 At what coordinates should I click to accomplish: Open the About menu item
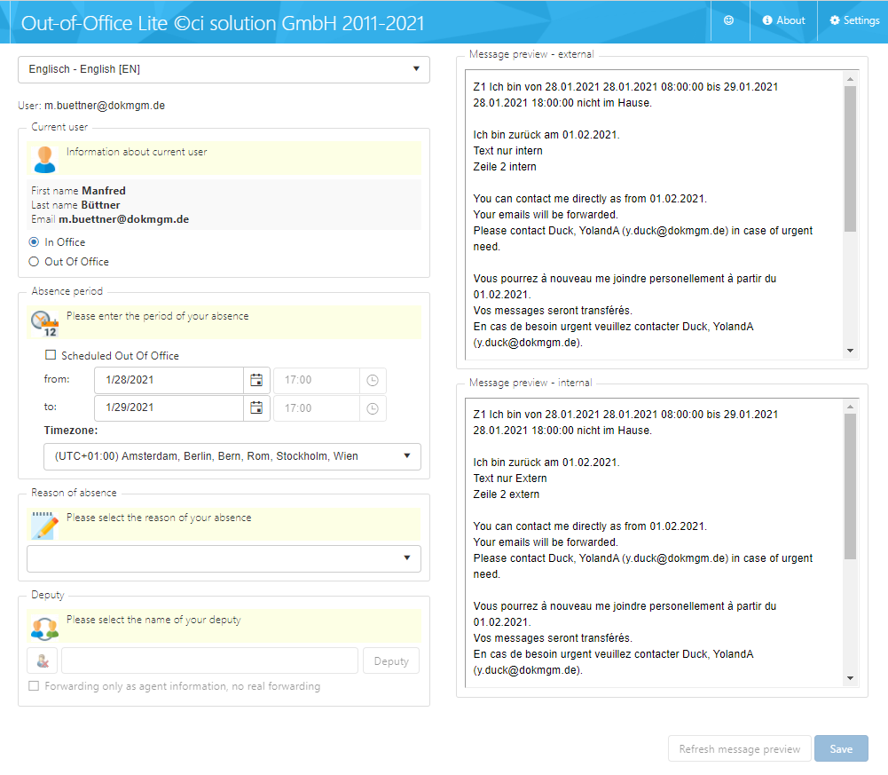coord(783,20)
